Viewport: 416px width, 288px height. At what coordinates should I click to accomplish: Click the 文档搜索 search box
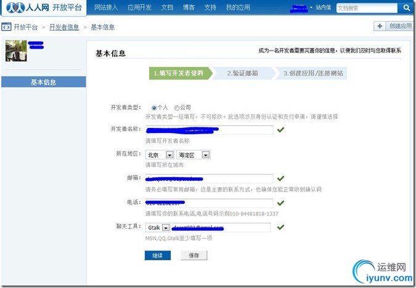(x=367, y=8)
